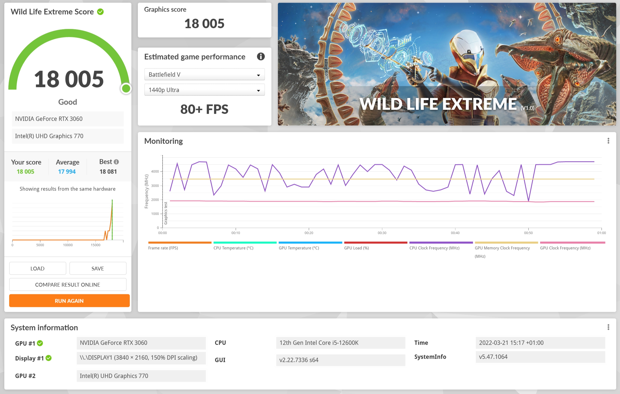620x394 pixels.
Task: Open the System information three-dot menu
Action: pos(608,327)
